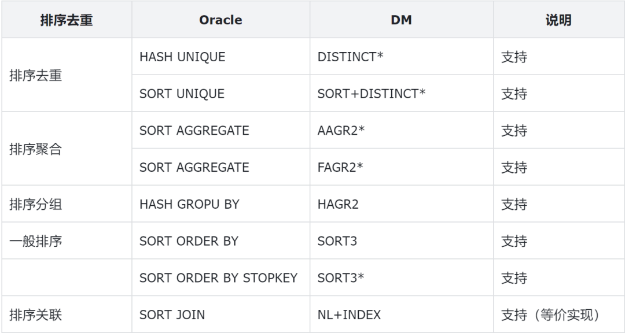Select the NL+INDEX cell
625x333 pixels.
[349, 315]
